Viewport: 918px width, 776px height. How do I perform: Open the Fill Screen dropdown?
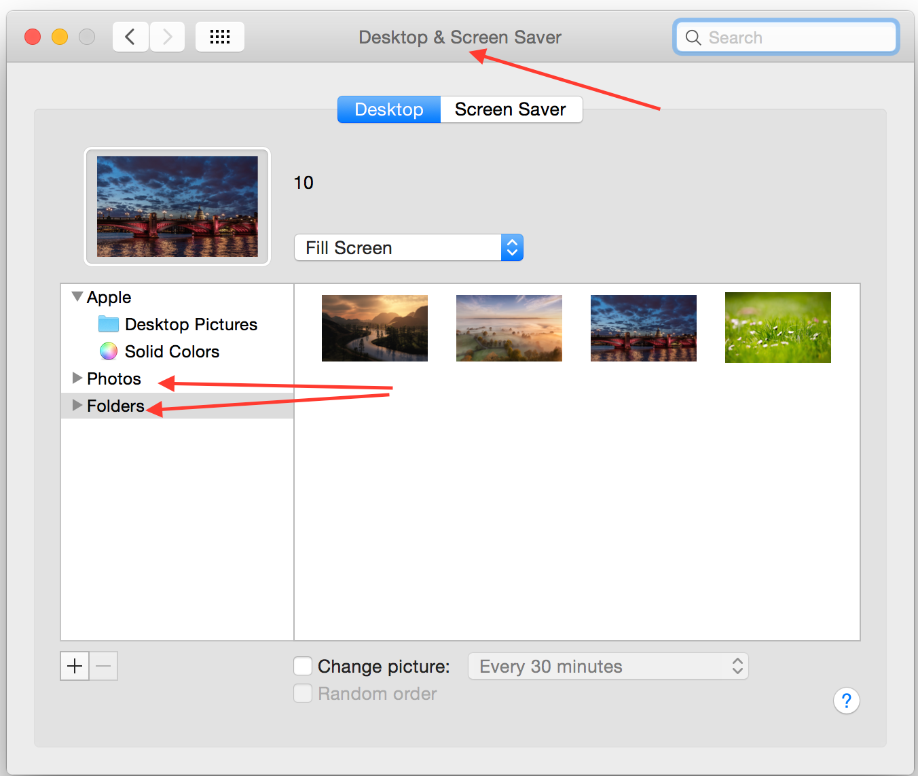click(x=409, y=247)
